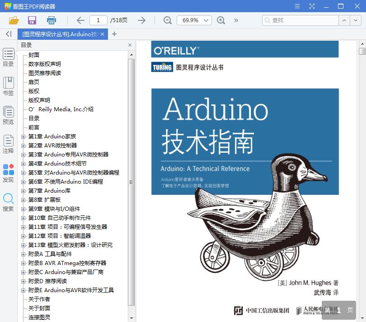
Task: Zoom in with the plus magnifier
Action: click(221, 20)
